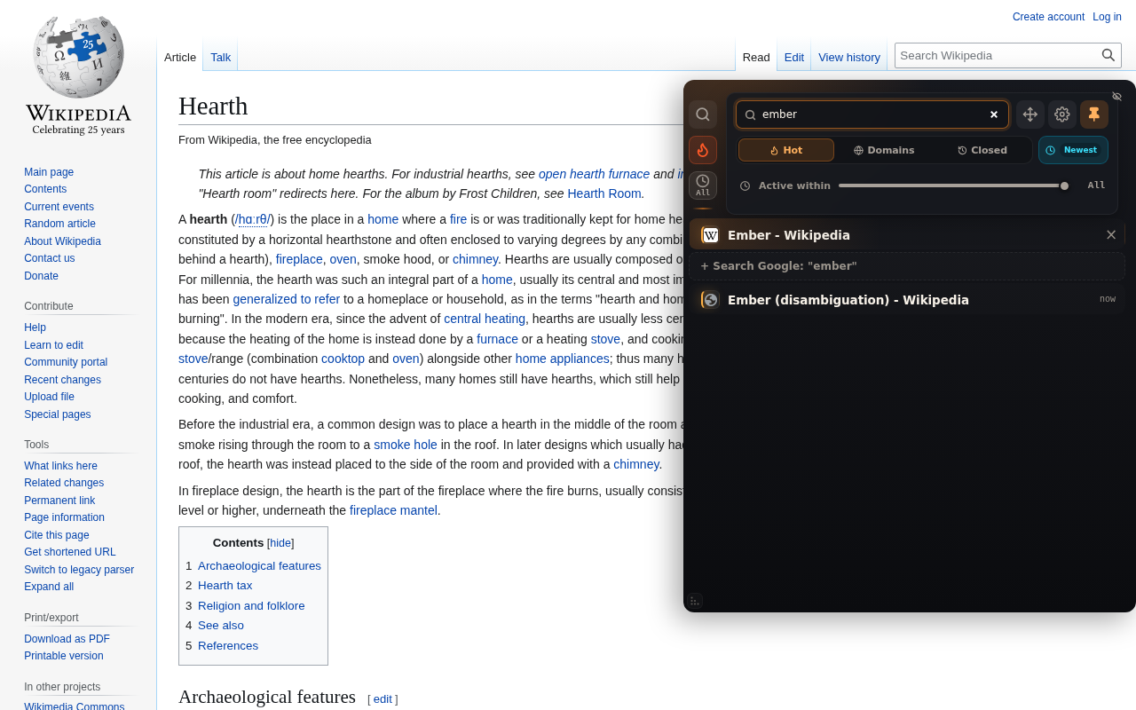Click the move handle arrows icon
1136x710 pixels.
coord(1030,114)
